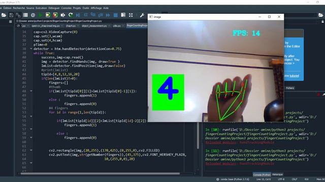Viewport: 325px width, 182px height.
Task: Open the Aide menu
Action: pos(106,8)
